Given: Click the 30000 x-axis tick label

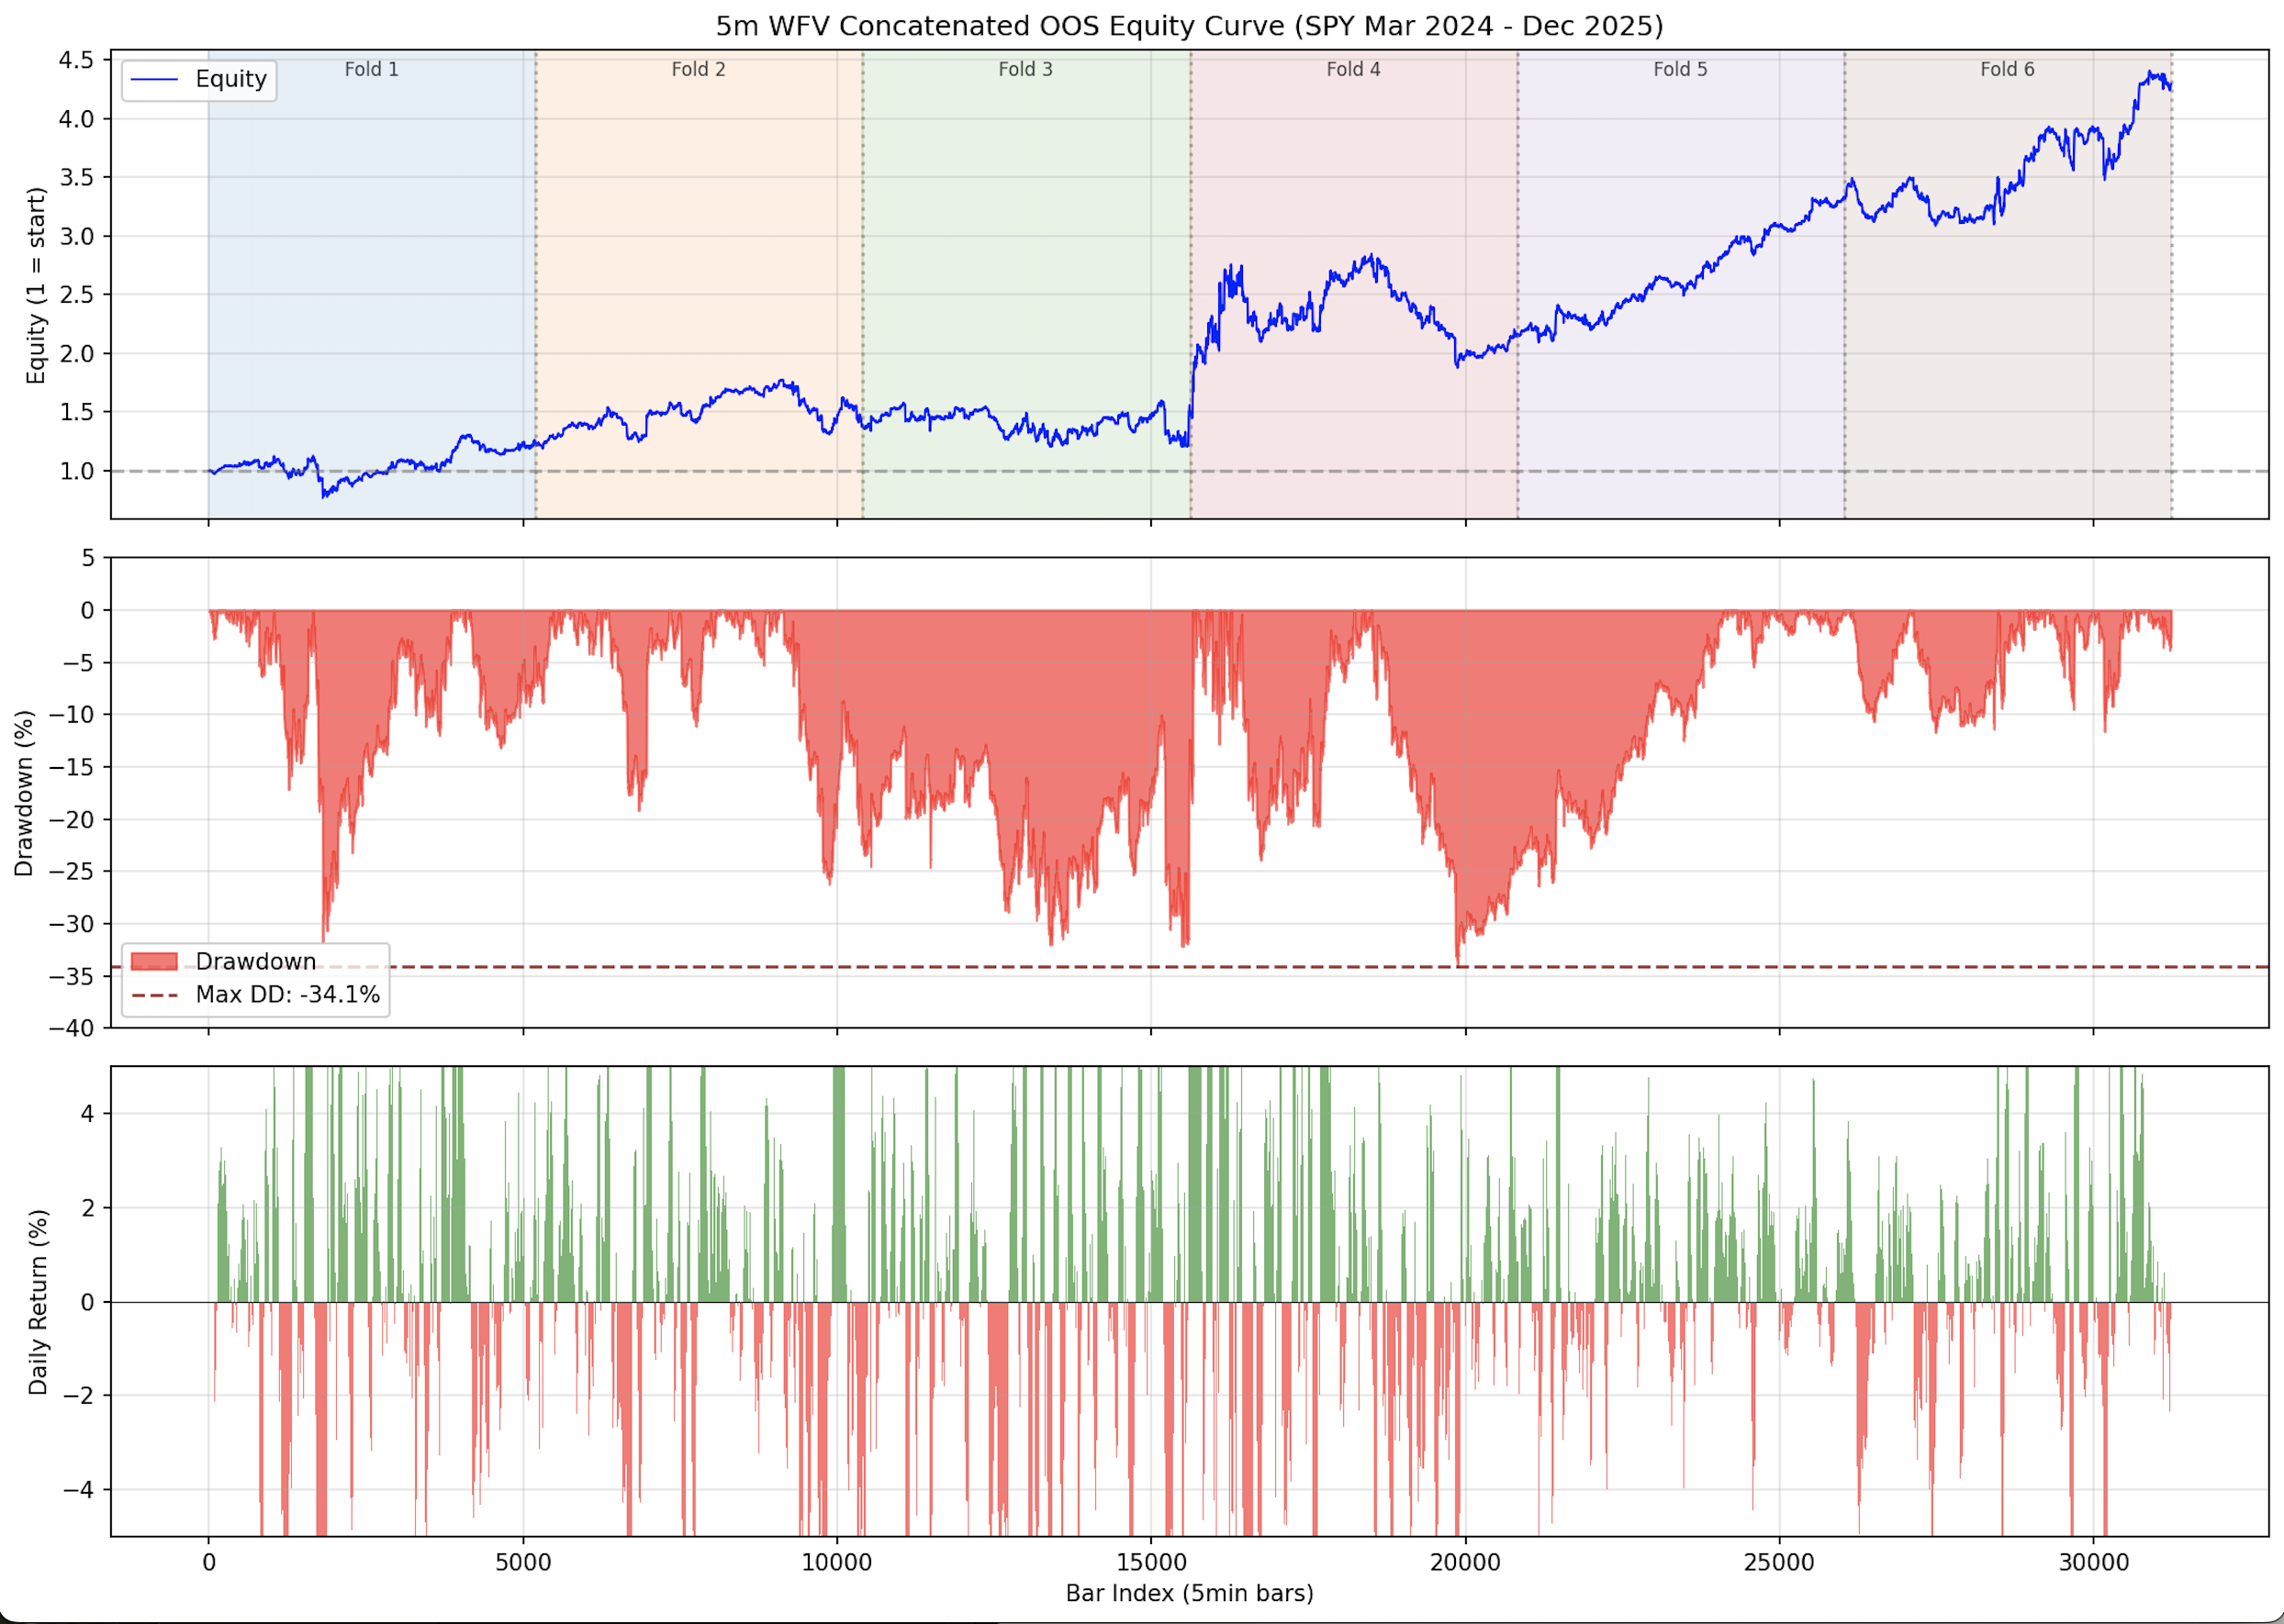Looking at the screenshot, I should [2093, 1563].
